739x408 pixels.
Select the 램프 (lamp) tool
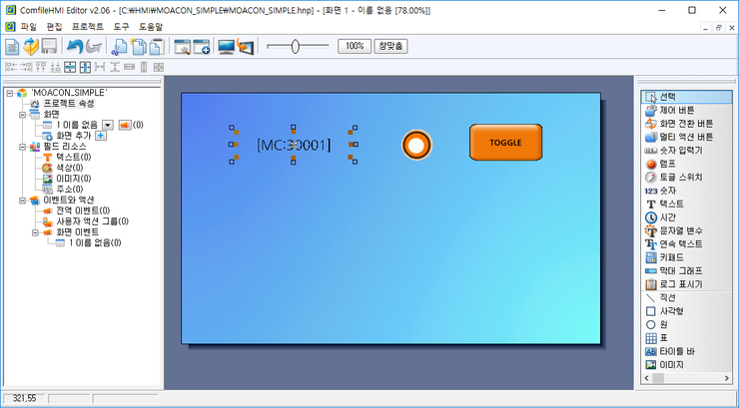(x=667, y=164)
